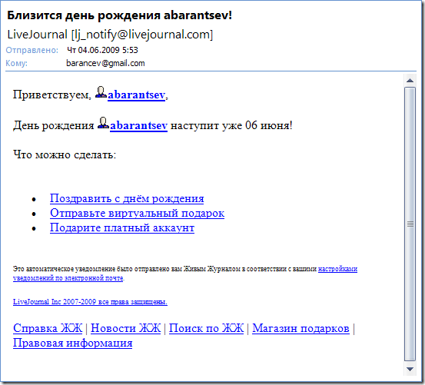425x385 pixels.
Task: Click the scroll down arrow of the message pane
Action: pyautogui.click(x=410, y=369)
